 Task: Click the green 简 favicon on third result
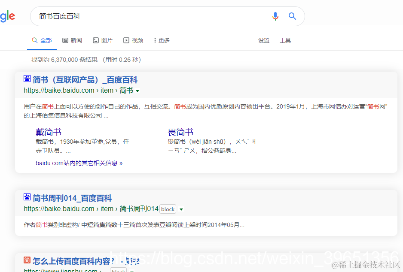pos(27,260)
